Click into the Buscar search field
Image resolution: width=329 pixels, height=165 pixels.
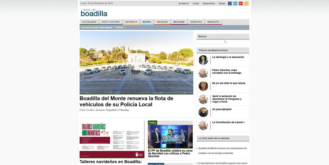coord(210,42)
